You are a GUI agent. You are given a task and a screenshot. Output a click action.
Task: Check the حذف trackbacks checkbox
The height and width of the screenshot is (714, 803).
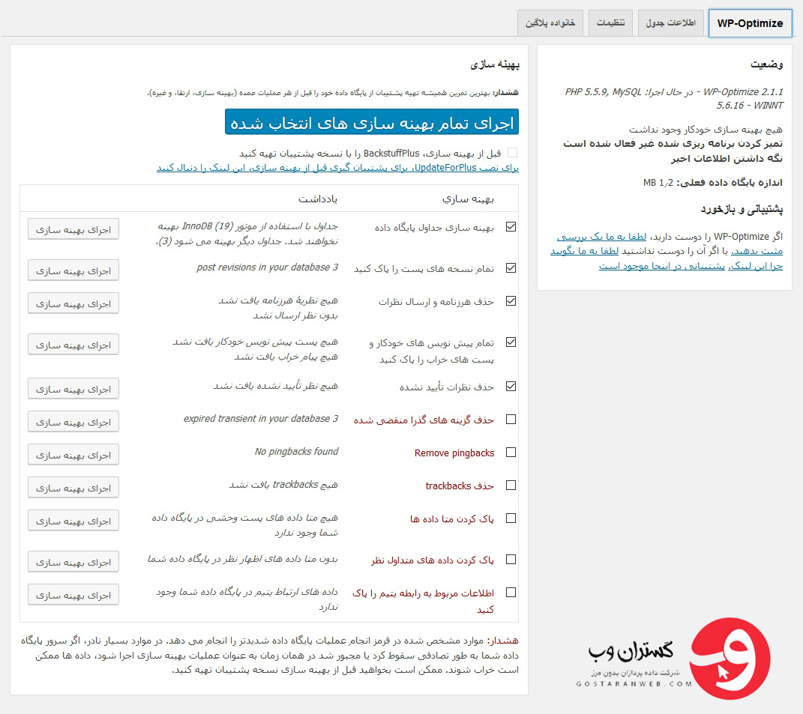pyautogui.click(x=511, y=485)
